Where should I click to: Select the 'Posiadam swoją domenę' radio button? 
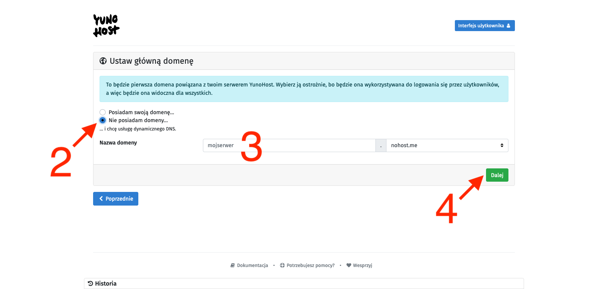103,112
